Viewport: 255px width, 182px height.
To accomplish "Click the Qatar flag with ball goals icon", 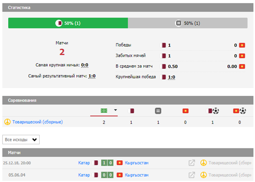I will pyautogui.click(x=212, y=111).
